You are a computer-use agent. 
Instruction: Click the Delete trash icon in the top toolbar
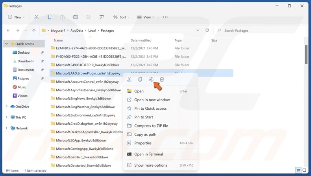(102, 17)
